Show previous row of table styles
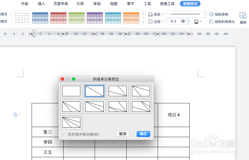Viewport: 249px width, 160px height. 143,14
